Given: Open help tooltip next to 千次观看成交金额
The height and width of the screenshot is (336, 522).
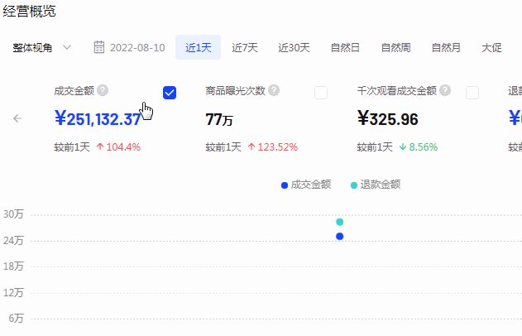Looking at the screenshot, I should (445, 90).
